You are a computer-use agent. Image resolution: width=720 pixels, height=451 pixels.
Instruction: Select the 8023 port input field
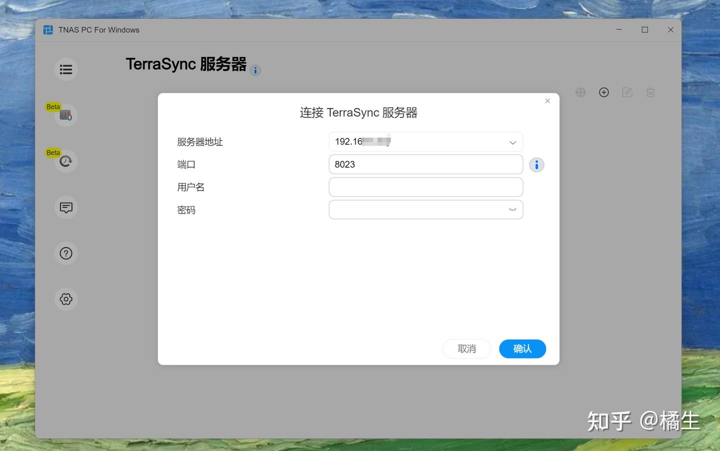(x=425, y=164)
